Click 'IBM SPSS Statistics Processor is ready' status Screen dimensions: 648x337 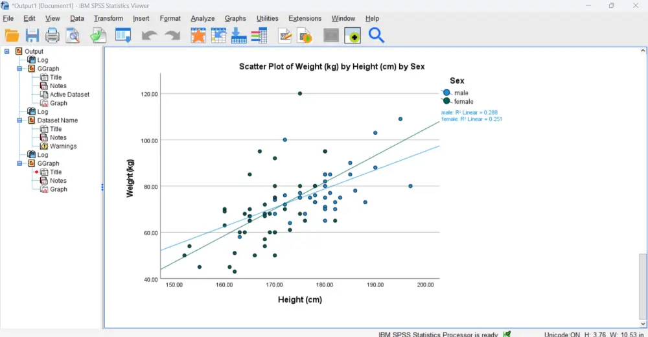[x=438, y=334]
